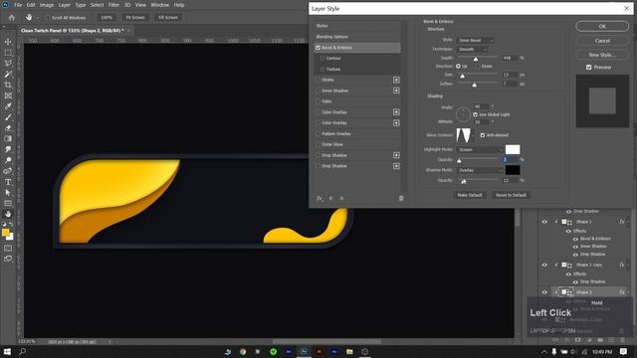
Task: Select the Magic Wand tool
Action: click(x=8, y=75)
